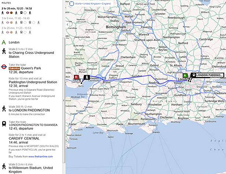Click the black walking marker near Cardiff on map
This screenshot has width=226, height=174.
[87, 77]
